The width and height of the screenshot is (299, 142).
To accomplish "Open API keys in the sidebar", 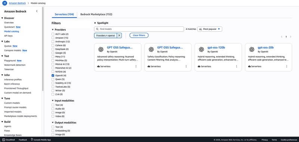I will [x=8, y=36].
